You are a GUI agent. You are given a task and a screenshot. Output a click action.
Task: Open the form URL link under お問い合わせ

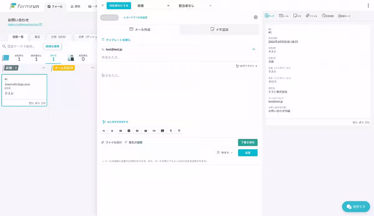pos(25,24)
